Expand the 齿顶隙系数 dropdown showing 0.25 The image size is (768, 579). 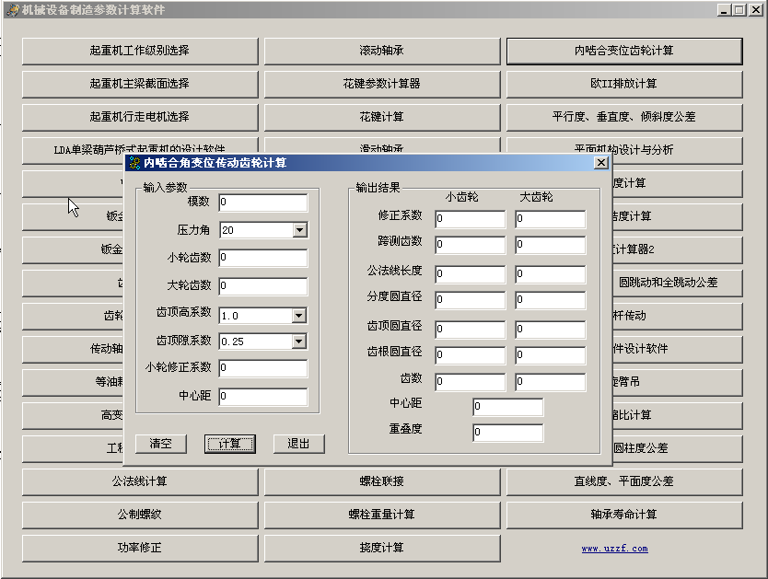click(298, 342)
